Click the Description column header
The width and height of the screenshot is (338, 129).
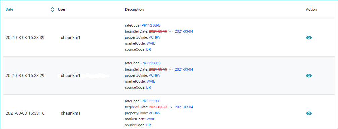(x=134, y=9)
